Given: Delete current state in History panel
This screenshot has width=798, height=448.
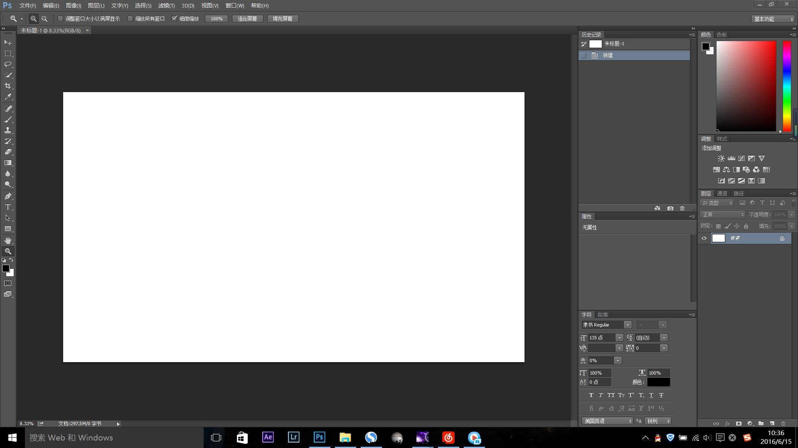Looking at the screenshot, I should [x=682, y=208].
